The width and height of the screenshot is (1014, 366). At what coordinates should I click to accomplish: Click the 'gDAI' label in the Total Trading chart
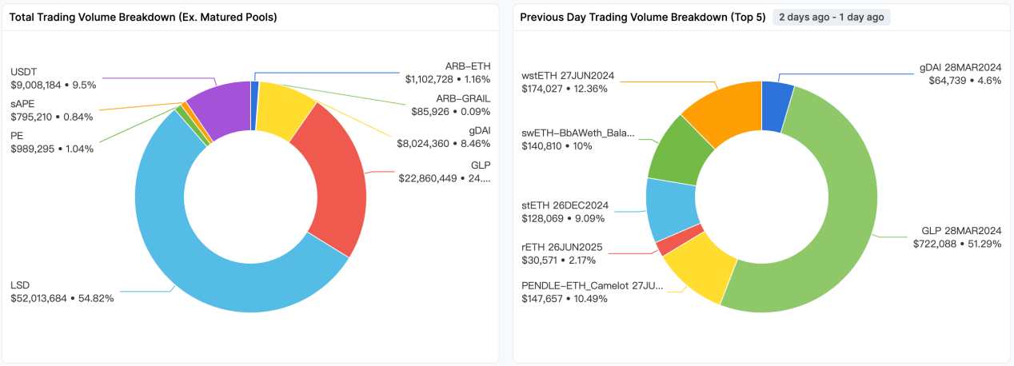pyautogui.click(x=480, y=131)
